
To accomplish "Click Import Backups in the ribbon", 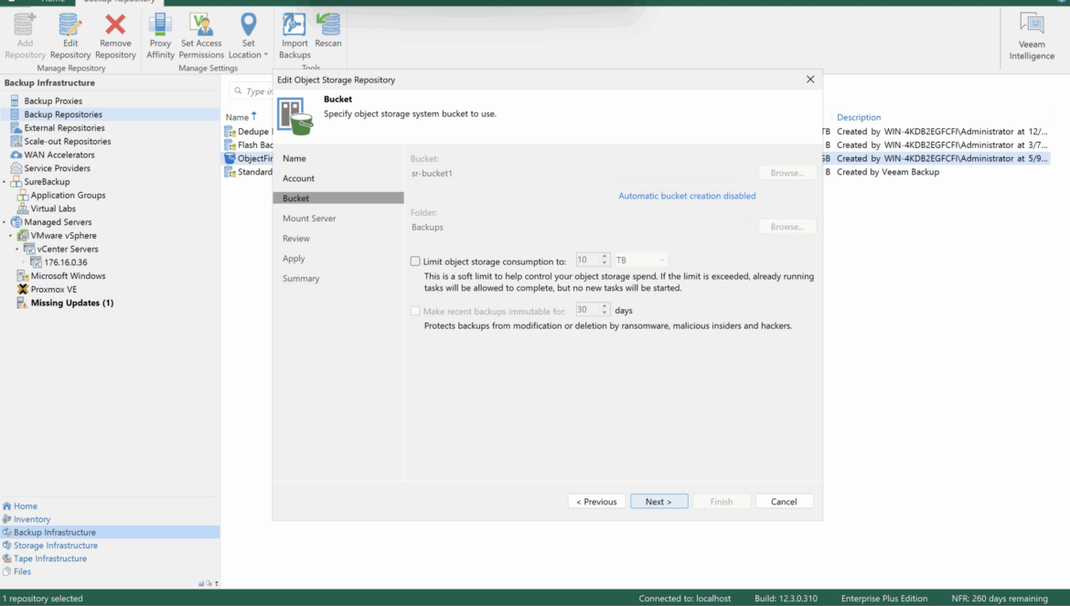I will [294, 36].
